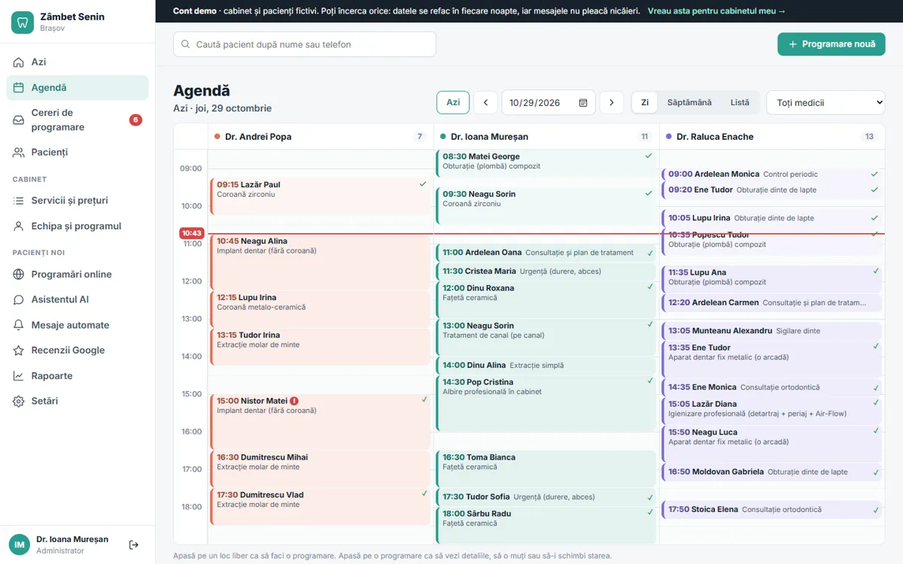Click the chart icon beside Rapoarte
This screenshot has height=564, width=903.
[x=19, y=376]
